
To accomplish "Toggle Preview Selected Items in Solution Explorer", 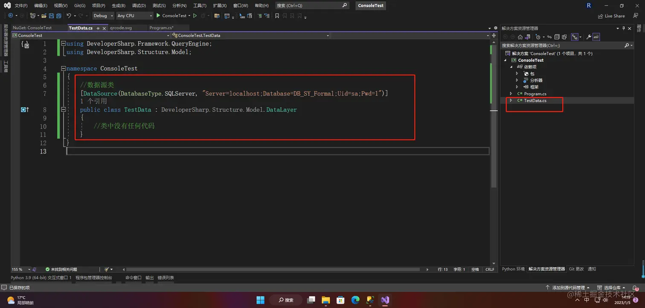I will click(596, 37).
